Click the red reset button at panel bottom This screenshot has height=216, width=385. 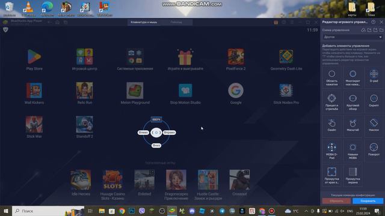pyautogui.click(x=336, y=201)
